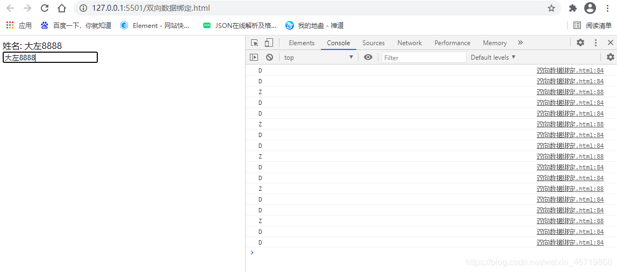Open the Chrome extensions puzzle icon
The image size is (617, 272).
(573, 8)
